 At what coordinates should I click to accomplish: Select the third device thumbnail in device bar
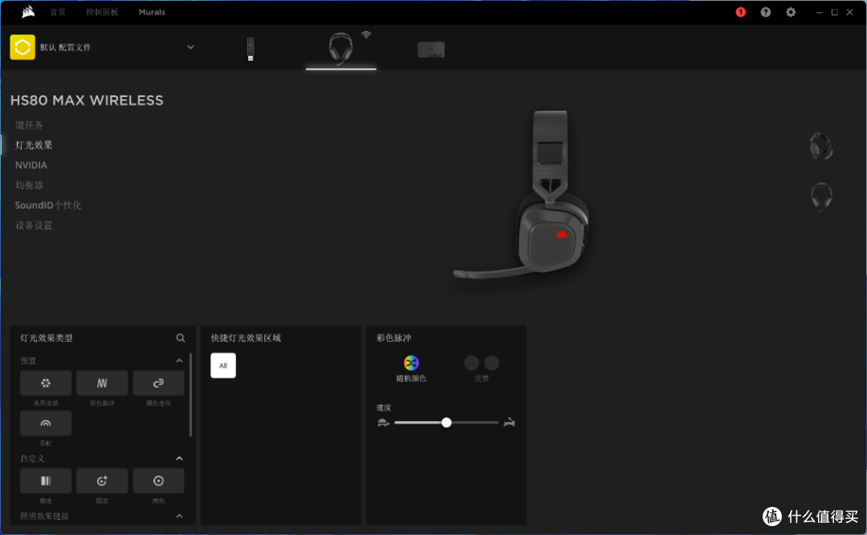pyautogui.click(x=431, y=49)
